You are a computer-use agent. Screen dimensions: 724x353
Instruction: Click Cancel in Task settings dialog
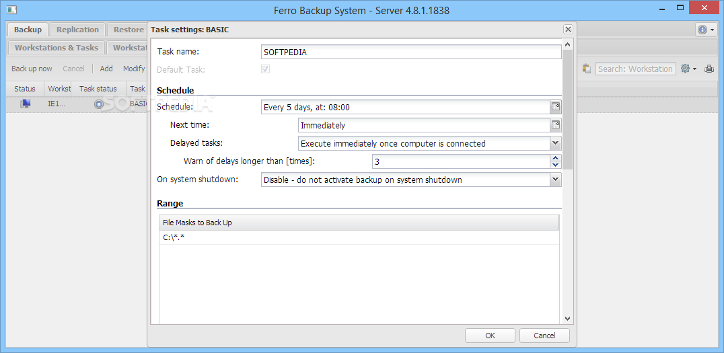(x=544, y=336)
